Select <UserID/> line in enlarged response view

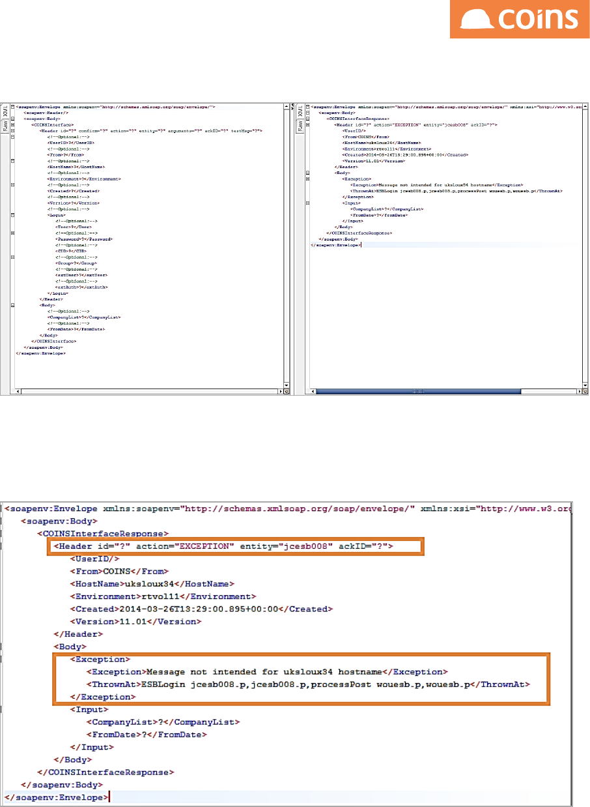pos(95,559)
